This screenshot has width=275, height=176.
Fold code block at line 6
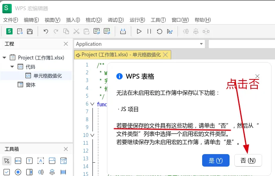click(92, 104)
